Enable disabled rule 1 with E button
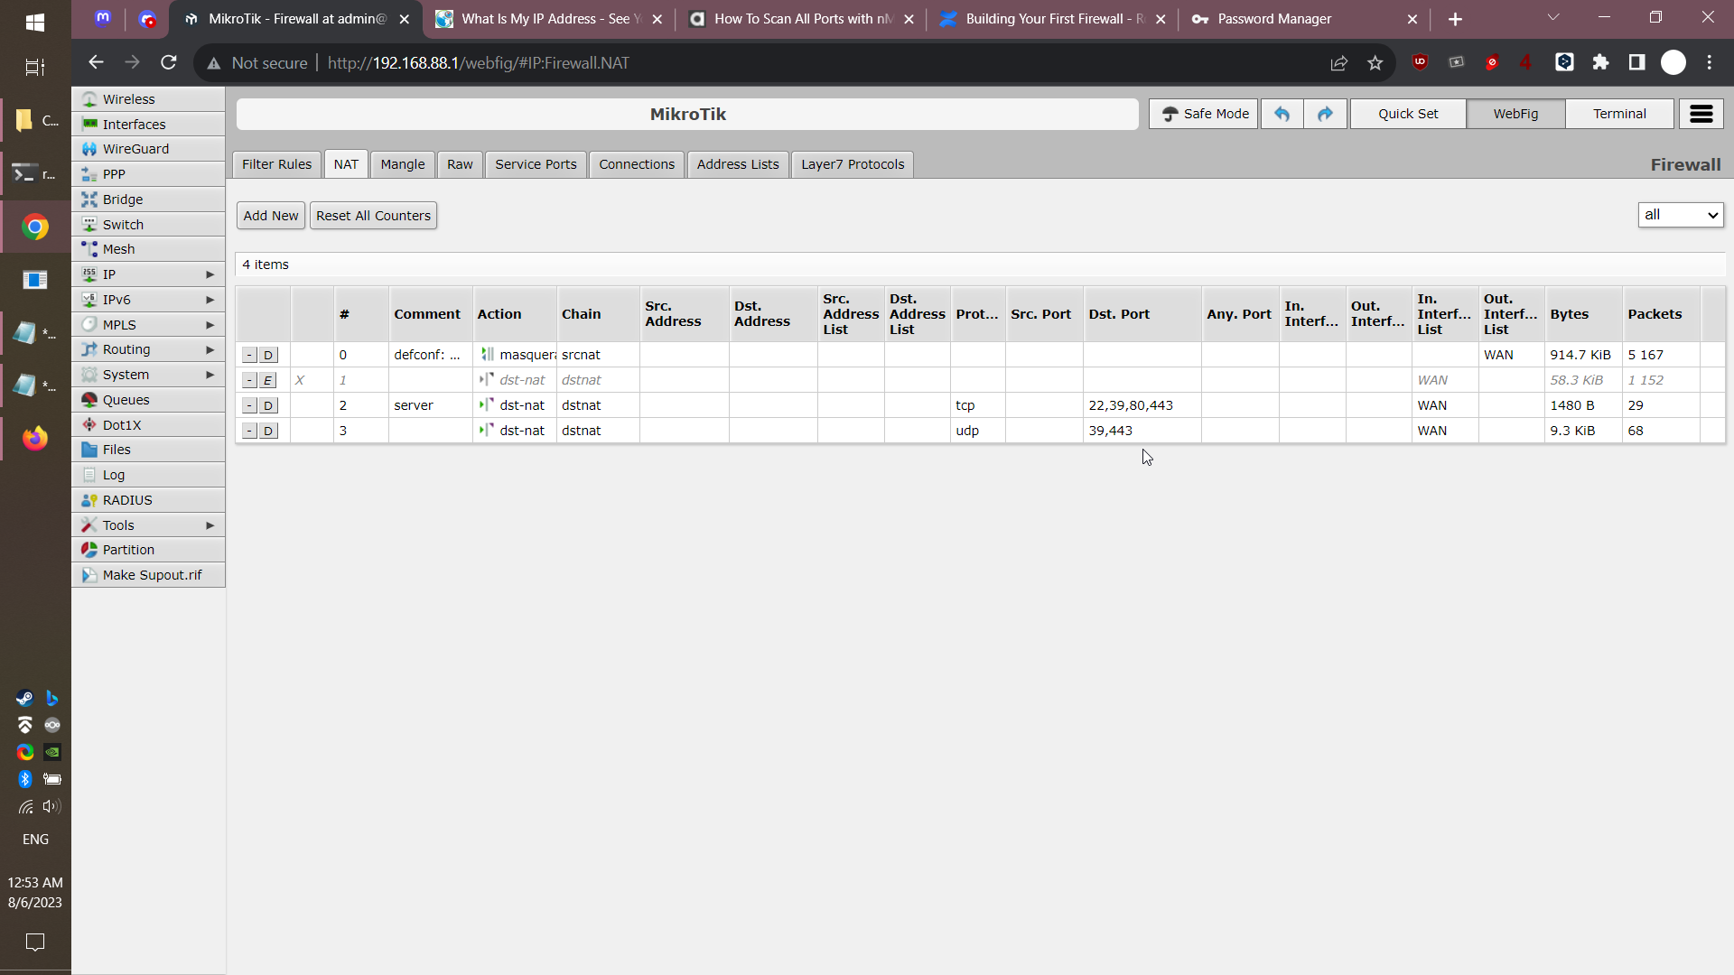The width and height of the screenshot is (1734, 975). [268, 381]
